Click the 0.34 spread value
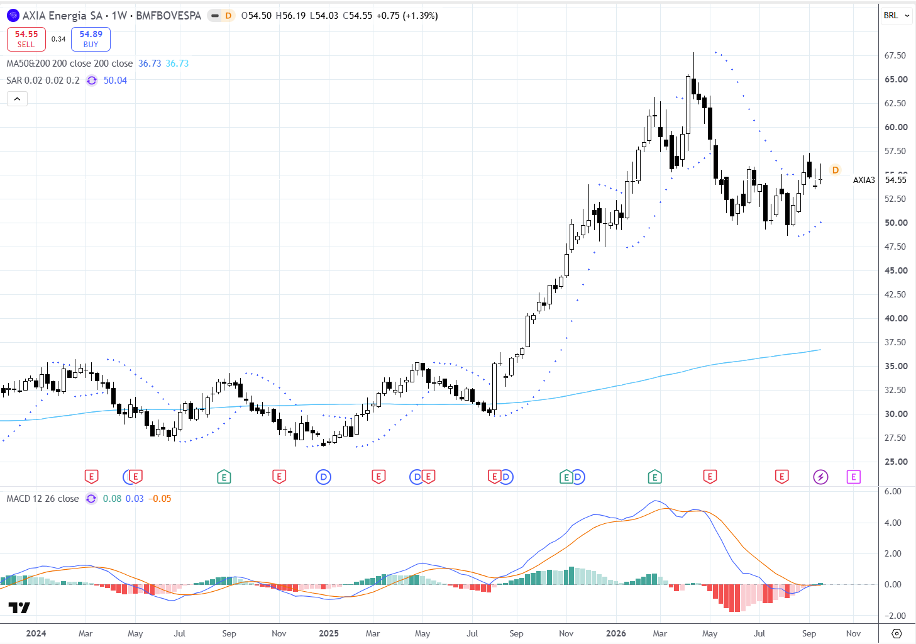This screenshot has height=644, width=916. tap(58, 39)
